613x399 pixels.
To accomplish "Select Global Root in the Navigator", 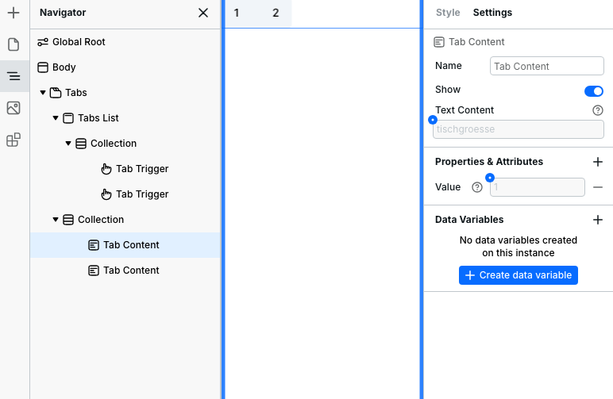I will click(x=79, y=42).
